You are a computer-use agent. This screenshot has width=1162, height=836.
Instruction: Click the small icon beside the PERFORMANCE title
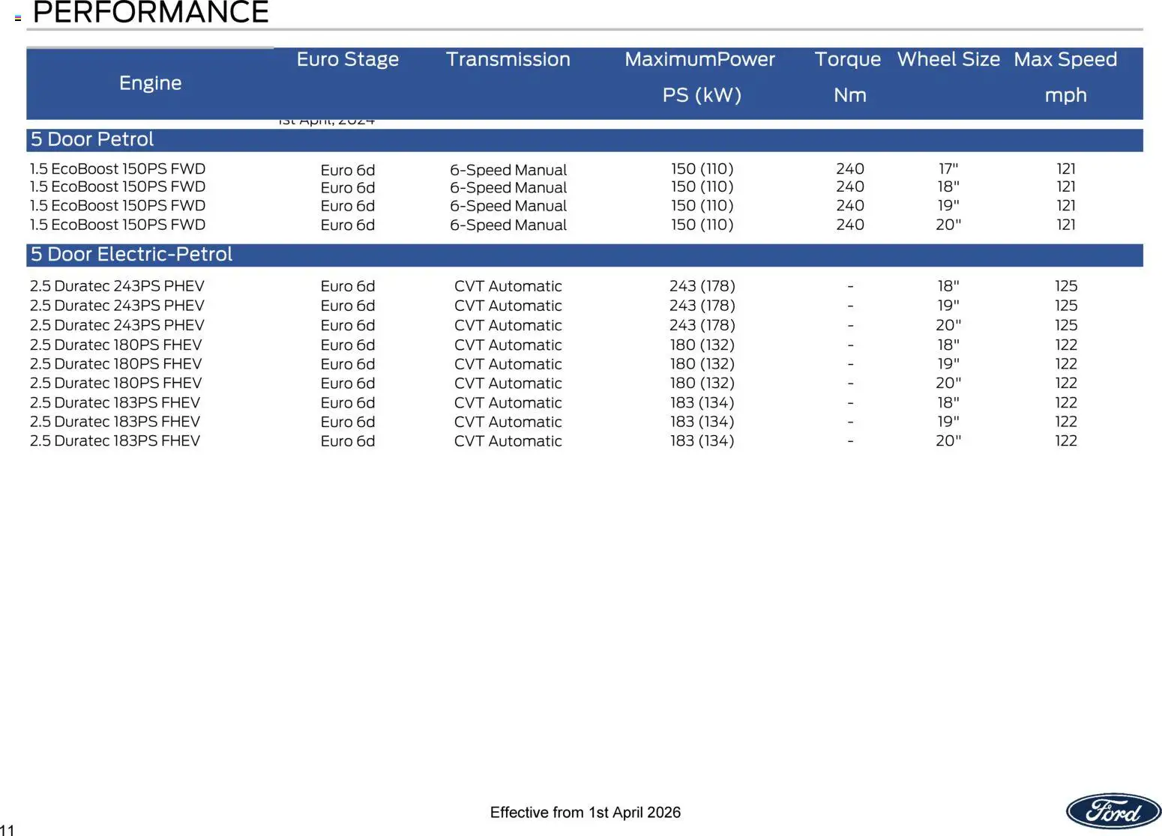[18, 18]
